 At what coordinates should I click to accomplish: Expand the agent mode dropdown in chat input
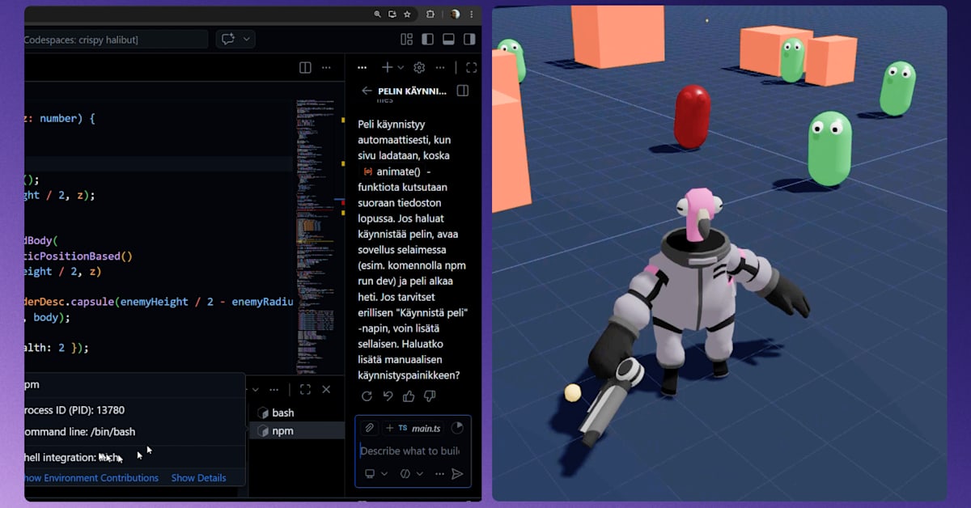click(x=375, y=474)
